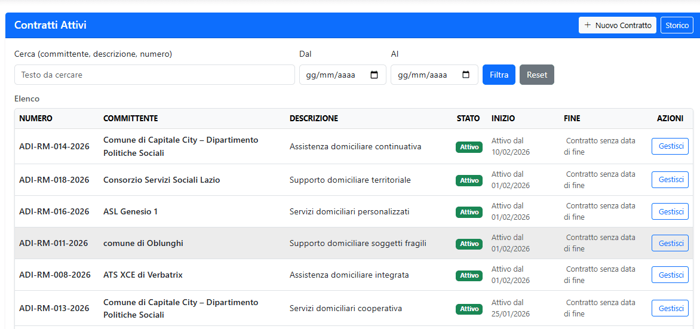This screenshot has height=329, width=700.
Task: Manage contract ADI-RM-014-2026 with Gestisci
Action: [x=670, y=146]
